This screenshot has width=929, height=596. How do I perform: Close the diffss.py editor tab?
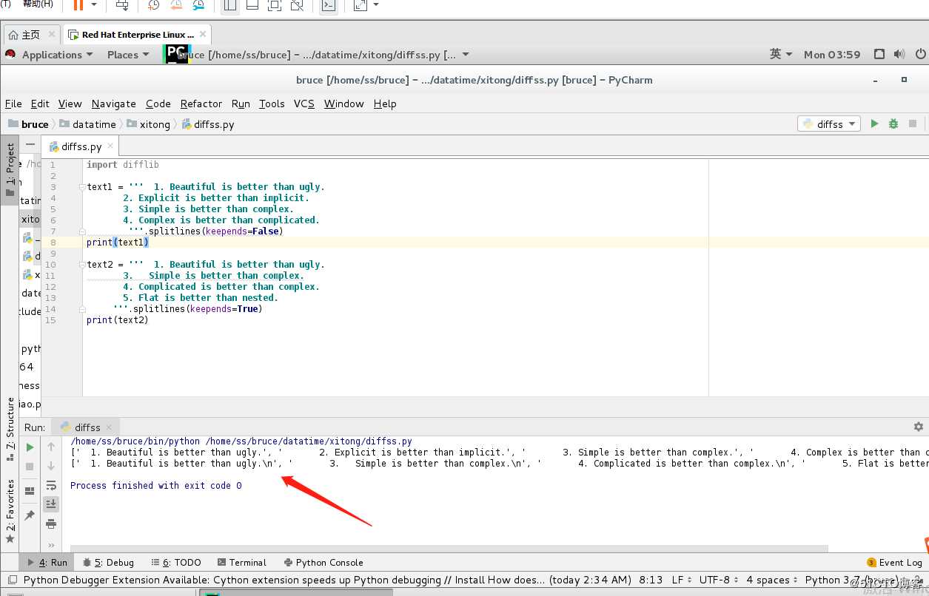point(110,146)
